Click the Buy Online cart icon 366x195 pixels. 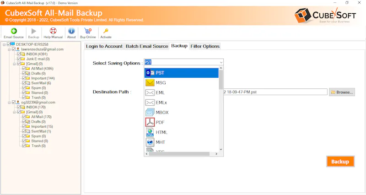(88, 31)
